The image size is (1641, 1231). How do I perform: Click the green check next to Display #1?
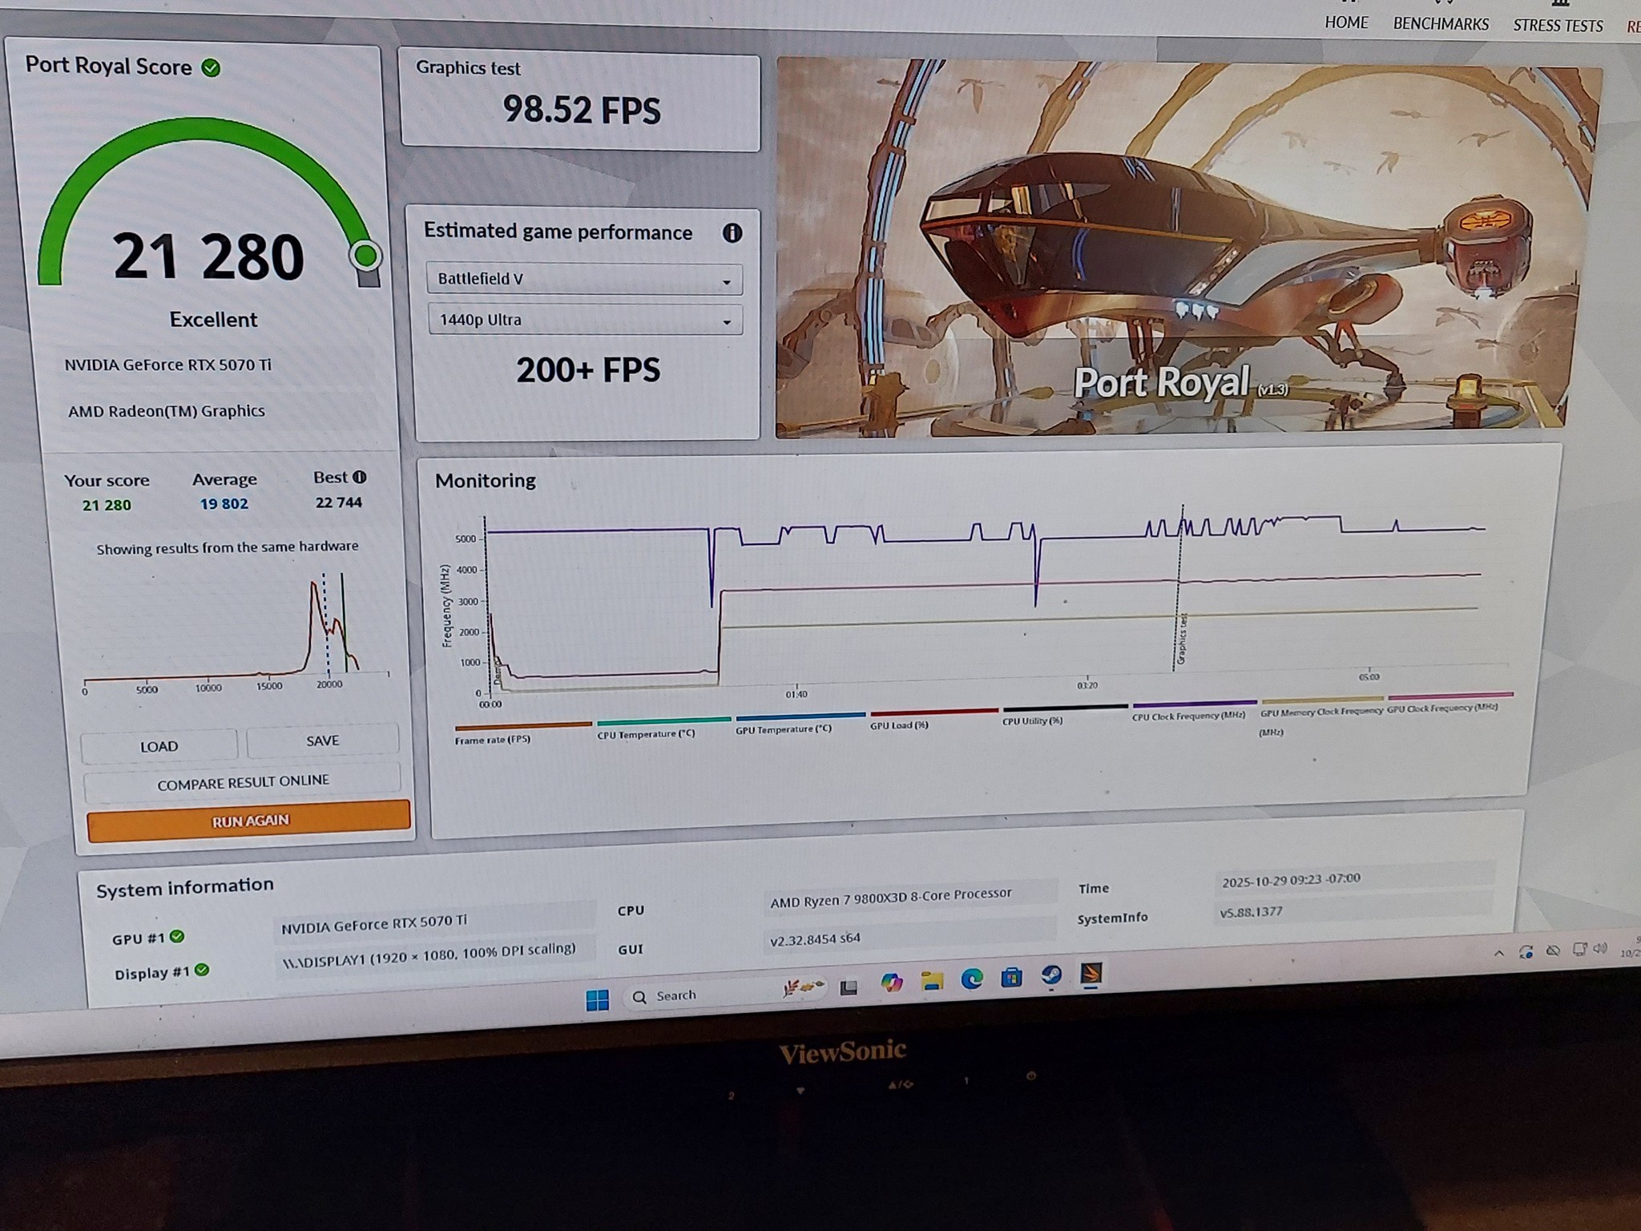[202, 970]
